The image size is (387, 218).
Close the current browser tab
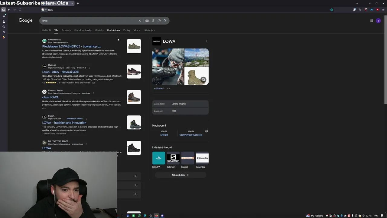click(72, 3)
